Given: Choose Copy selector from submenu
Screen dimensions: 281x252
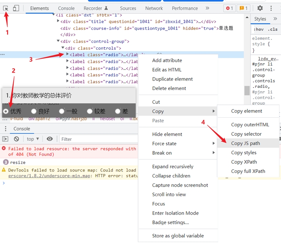Looking at the screenshot, I should (x=248, y=134).
